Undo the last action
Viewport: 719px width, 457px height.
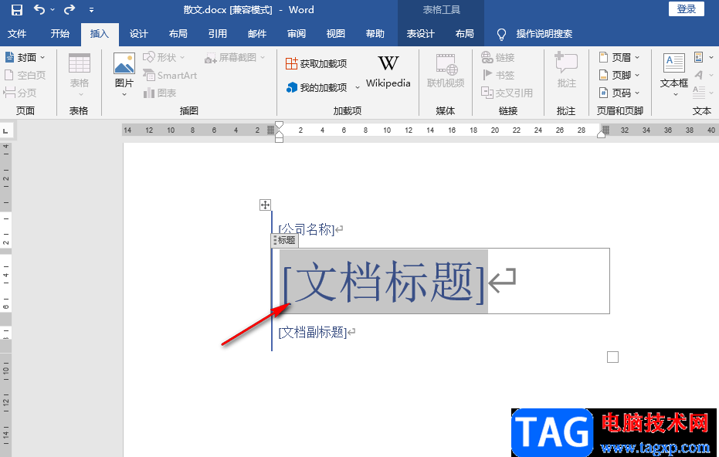point(39,9)
